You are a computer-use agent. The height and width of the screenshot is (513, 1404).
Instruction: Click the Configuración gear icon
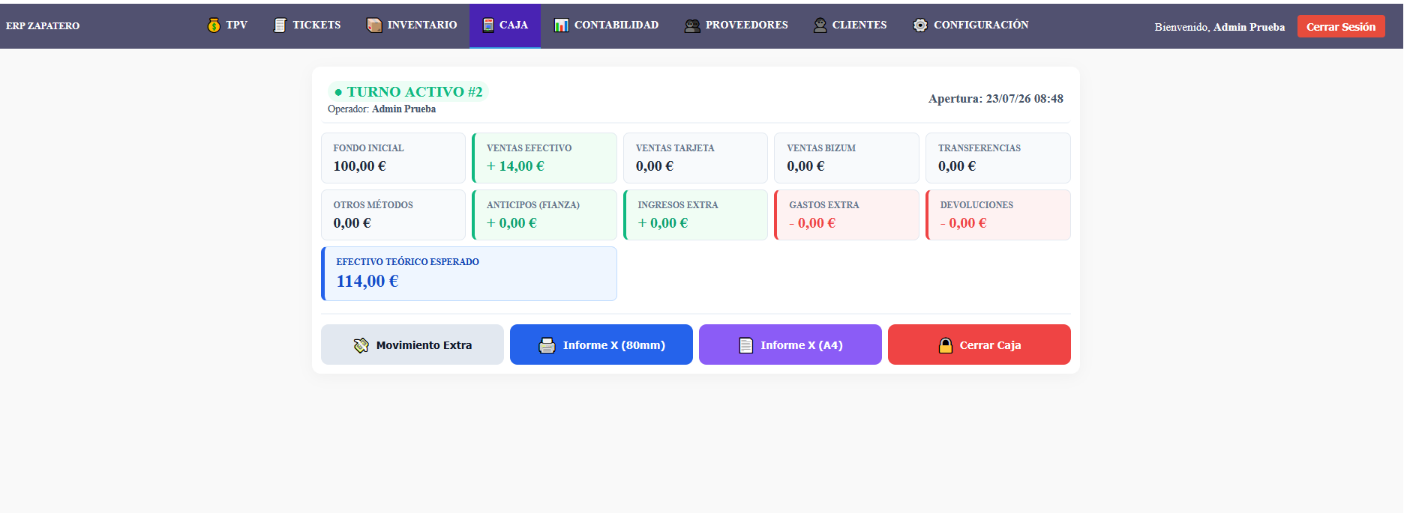tap(920, 25)
